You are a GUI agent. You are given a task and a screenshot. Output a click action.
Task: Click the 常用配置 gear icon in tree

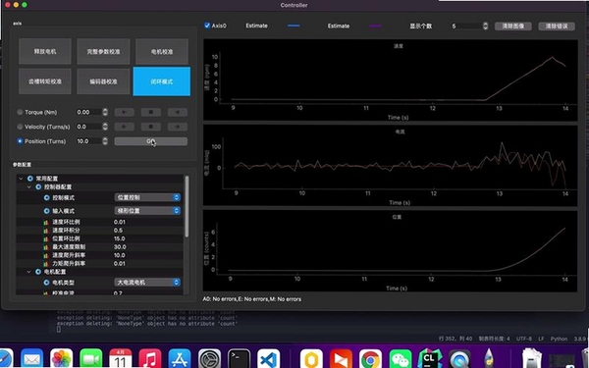(x=30, y=179)
